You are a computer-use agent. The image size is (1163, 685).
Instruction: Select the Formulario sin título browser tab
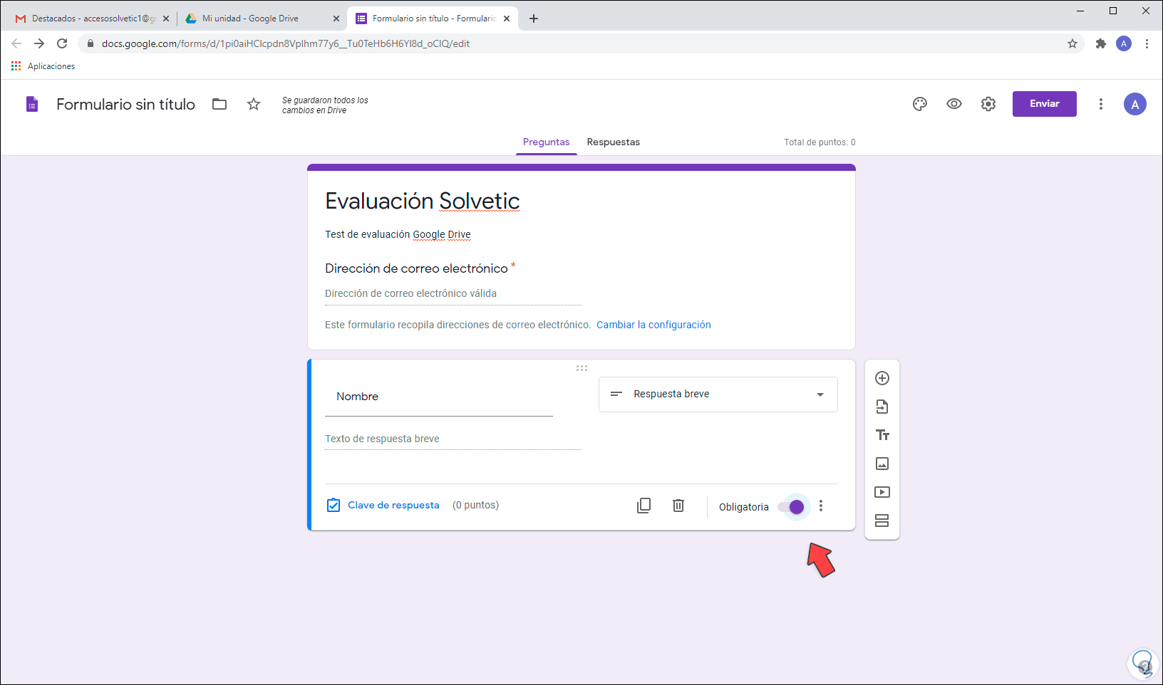[433, 19]
